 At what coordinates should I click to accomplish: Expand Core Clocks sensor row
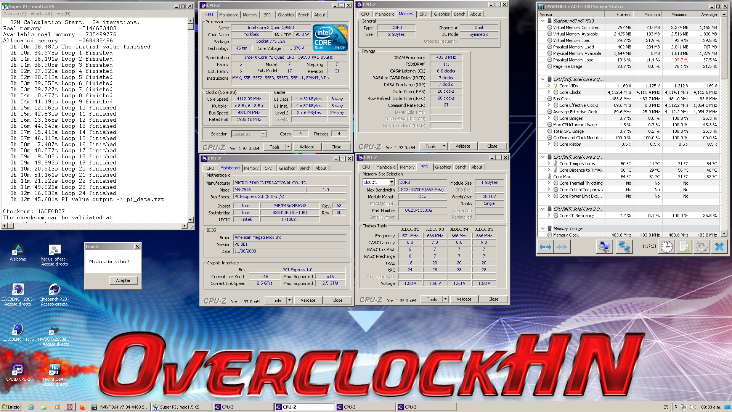549,92
